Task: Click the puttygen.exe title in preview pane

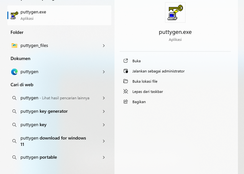Action: 175,32
